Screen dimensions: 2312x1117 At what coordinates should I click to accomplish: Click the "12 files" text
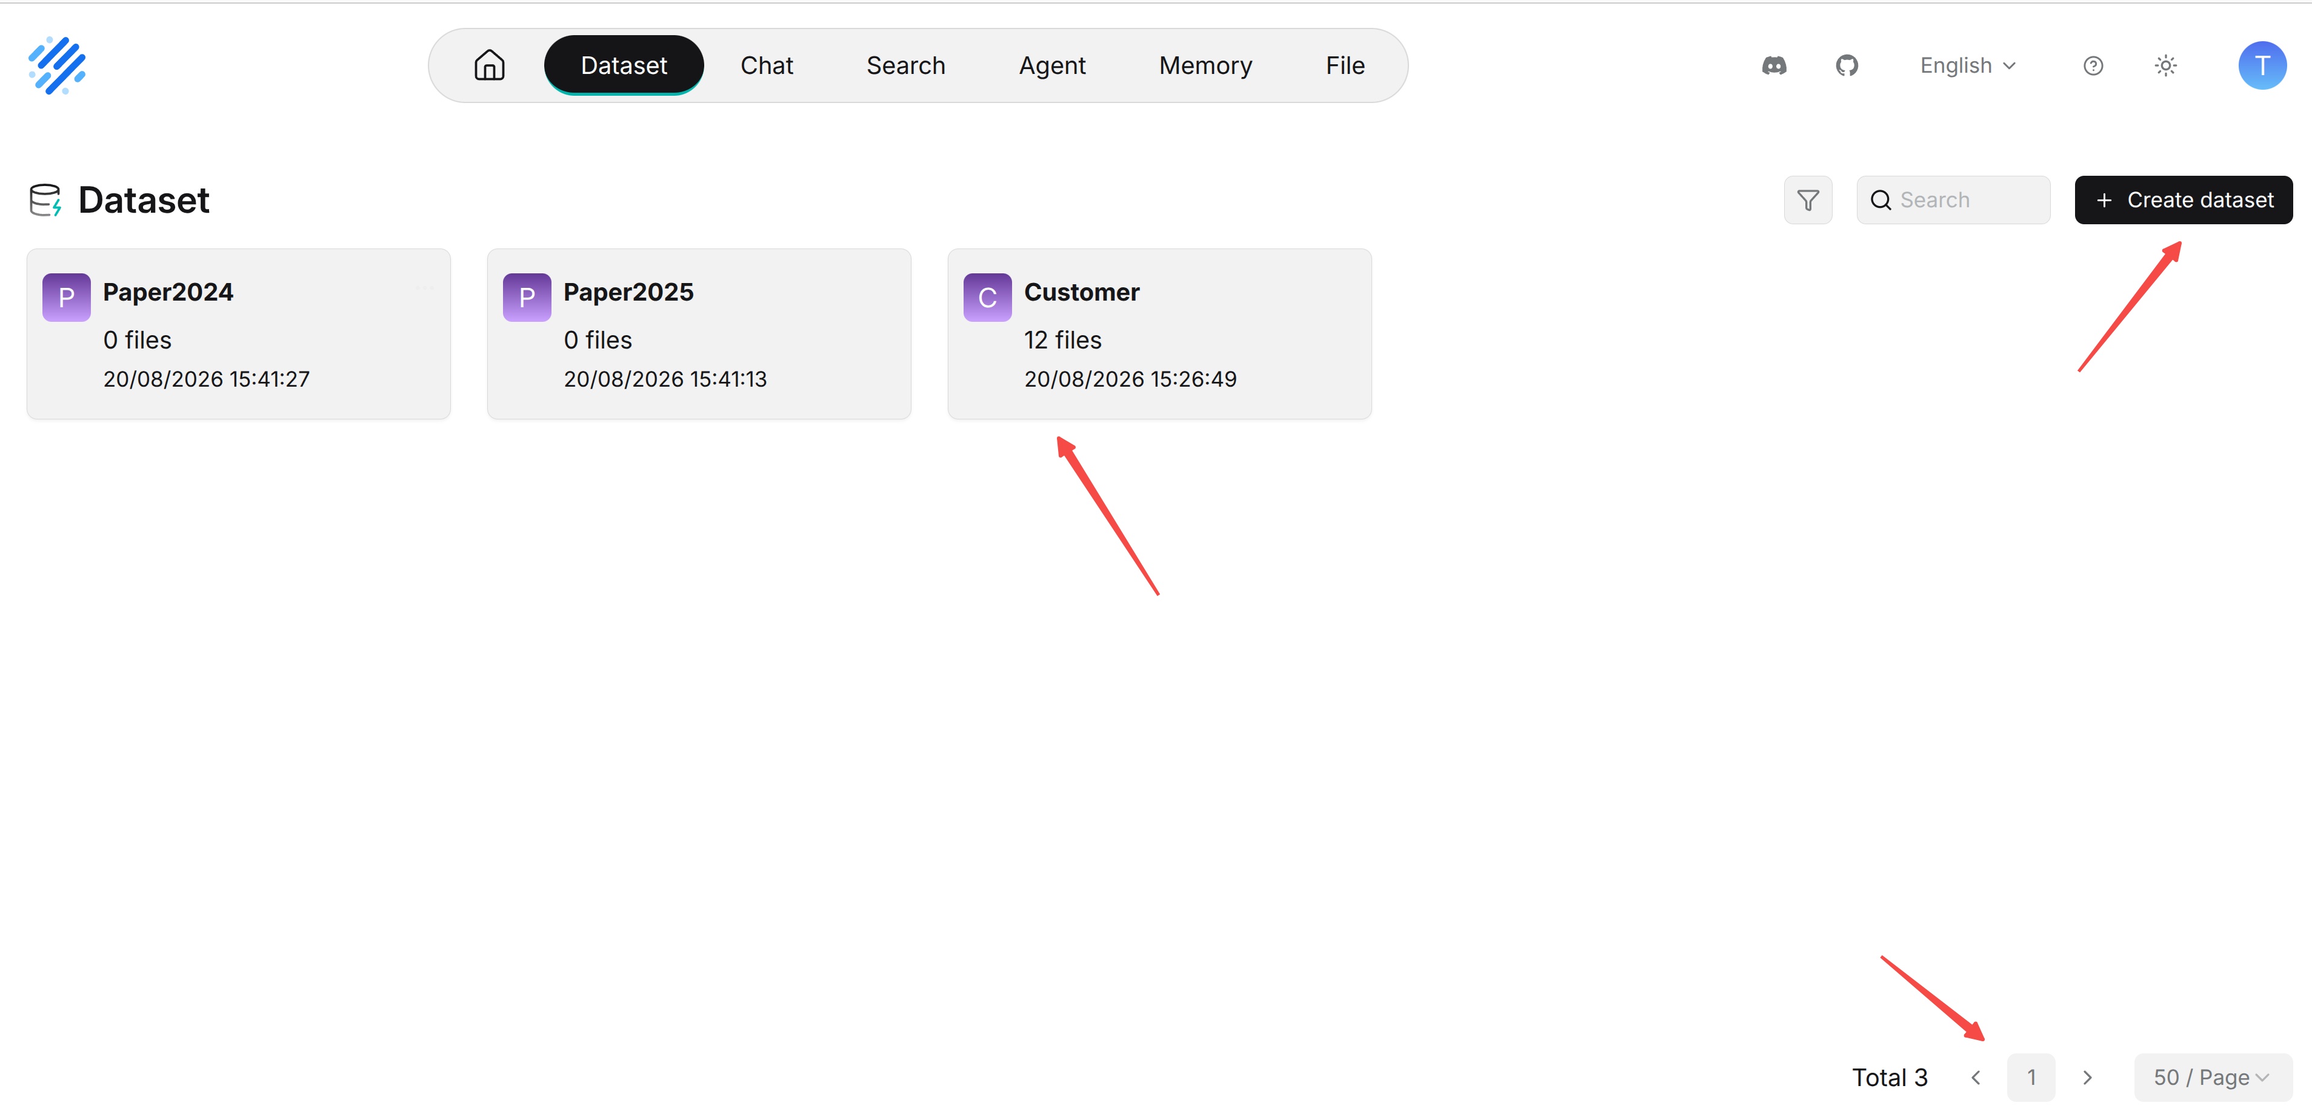coord(1062,339)
